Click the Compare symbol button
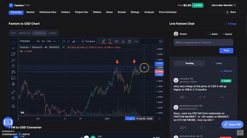Image resolution: width=247 pixels, height=138 pixels. tap(88, 41)
